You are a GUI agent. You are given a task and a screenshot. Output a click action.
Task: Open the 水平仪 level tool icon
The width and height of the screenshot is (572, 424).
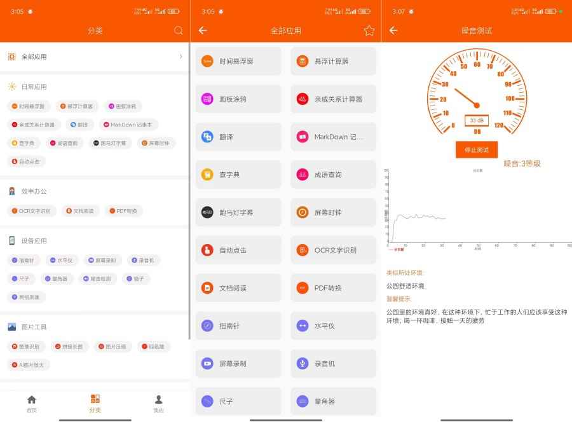click(x=302, y=325)
